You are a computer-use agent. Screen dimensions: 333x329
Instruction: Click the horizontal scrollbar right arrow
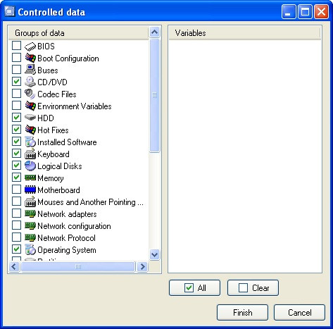[x=142, y=267]
